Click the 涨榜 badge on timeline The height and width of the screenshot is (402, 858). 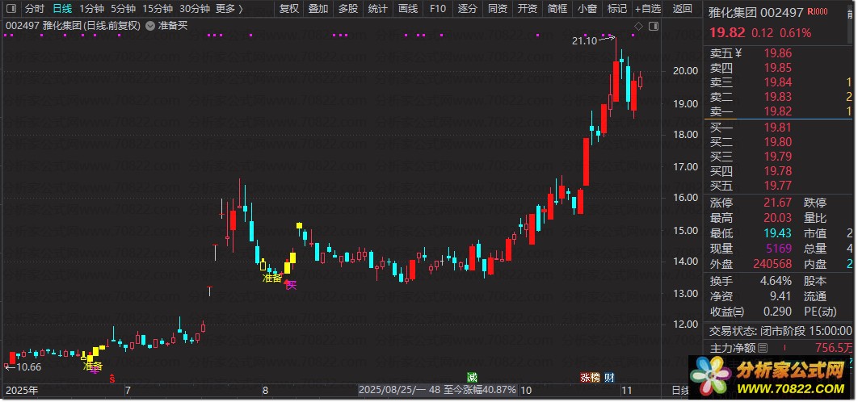tap(590, 378)
